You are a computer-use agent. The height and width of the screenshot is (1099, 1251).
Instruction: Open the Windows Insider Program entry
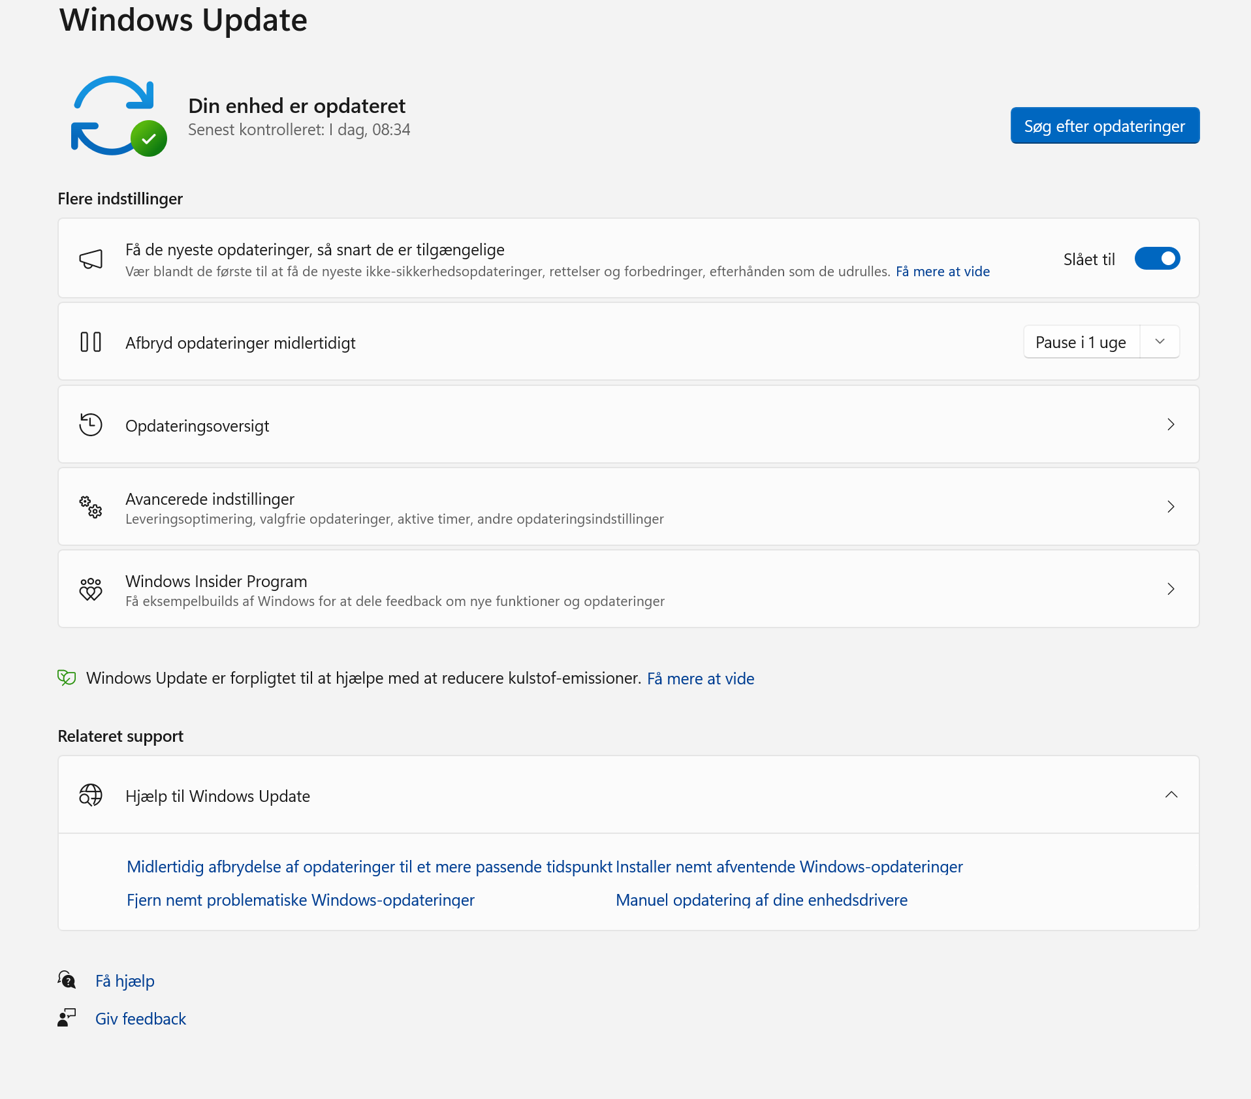(x=1171, y=589)
